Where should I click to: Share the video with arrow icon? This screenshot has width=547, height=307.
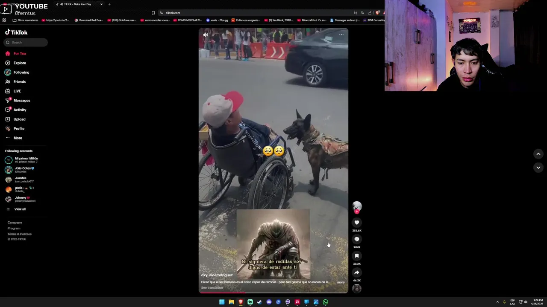pos(357,272)
